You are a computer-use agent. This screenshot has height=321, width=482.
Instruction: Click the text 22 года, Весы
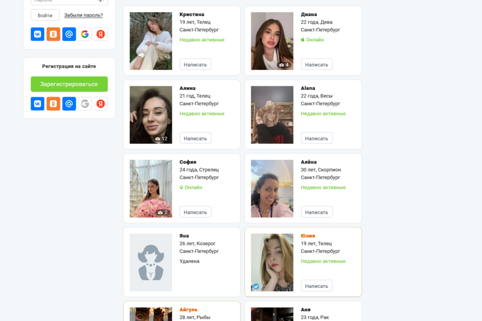click(317, 96)
